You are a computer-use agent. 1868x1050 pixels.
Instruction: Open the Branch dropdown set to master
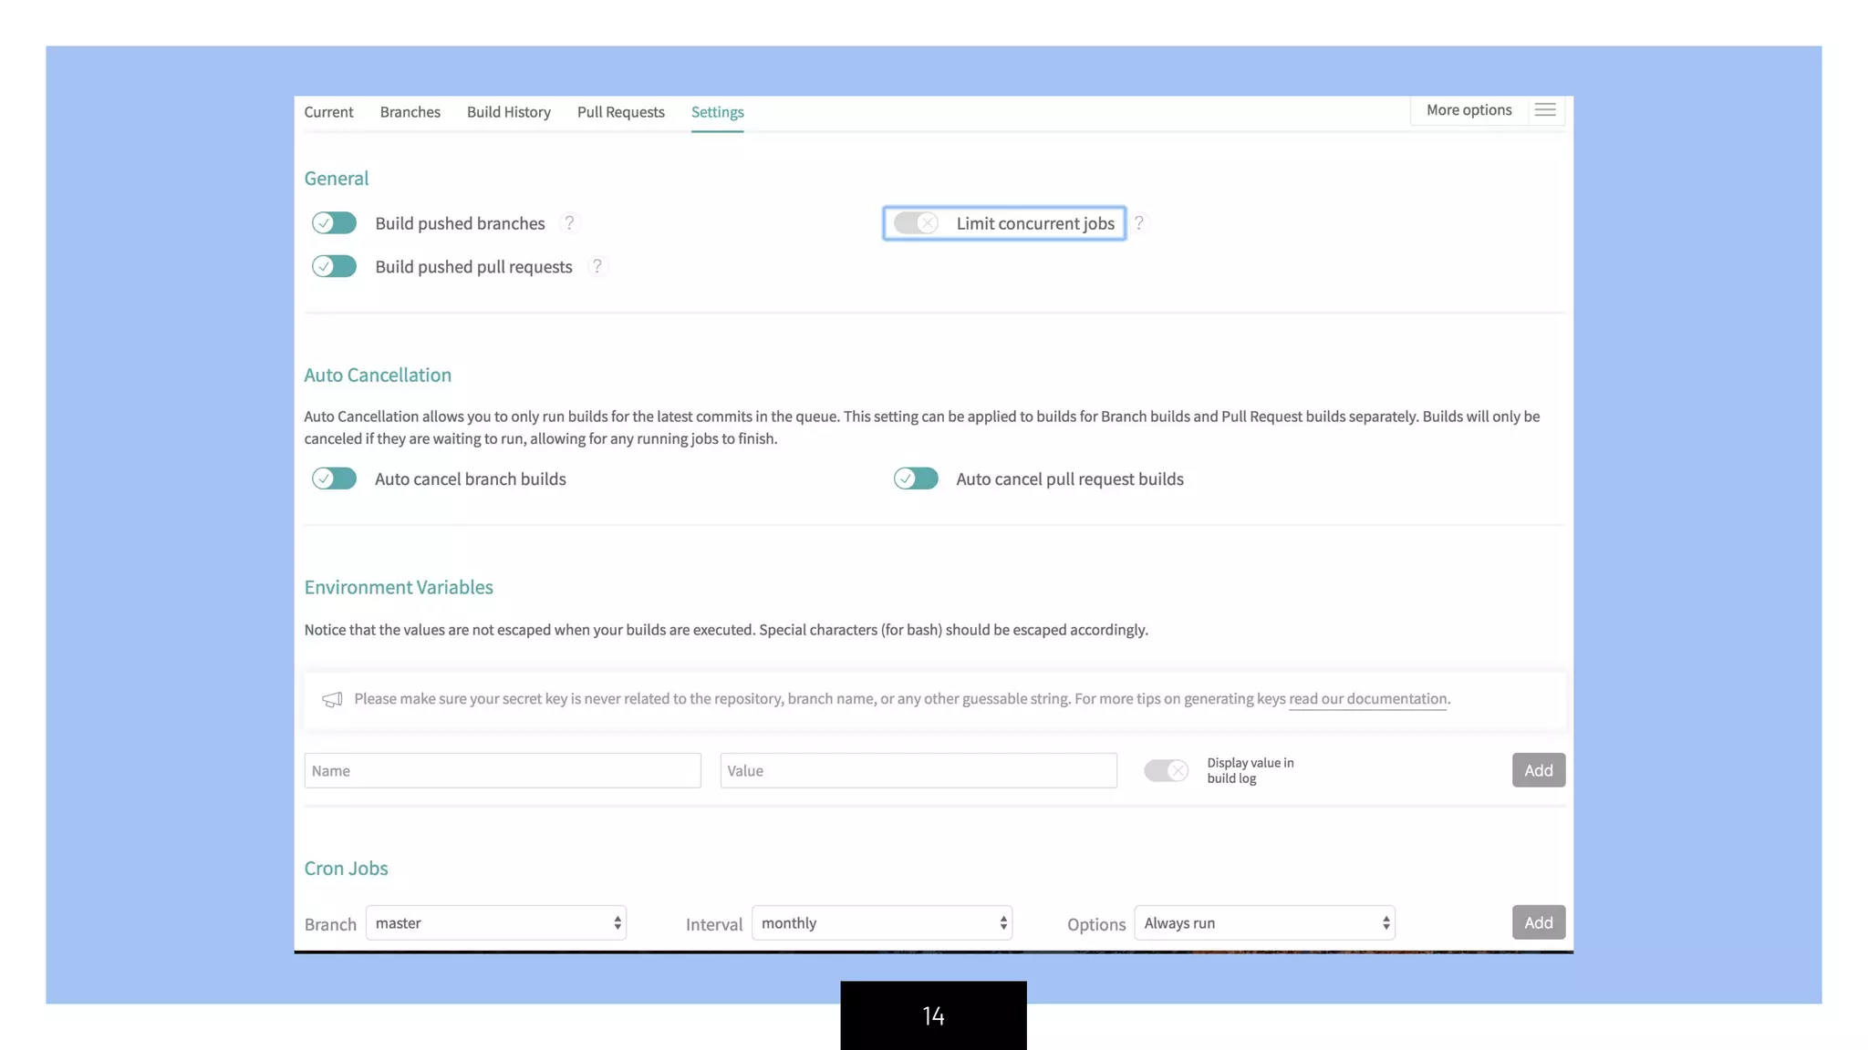coord(495,922)
